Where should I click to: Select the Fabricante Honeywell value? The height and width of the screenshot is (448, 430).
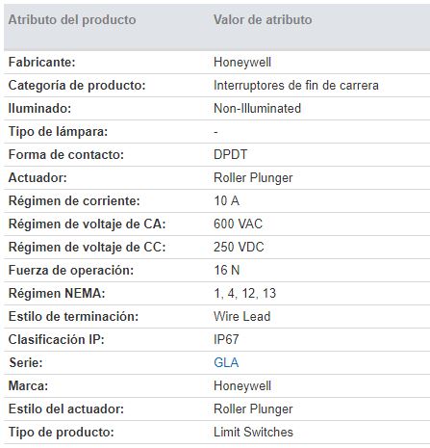pyautogui.click(x=242, y=63)
